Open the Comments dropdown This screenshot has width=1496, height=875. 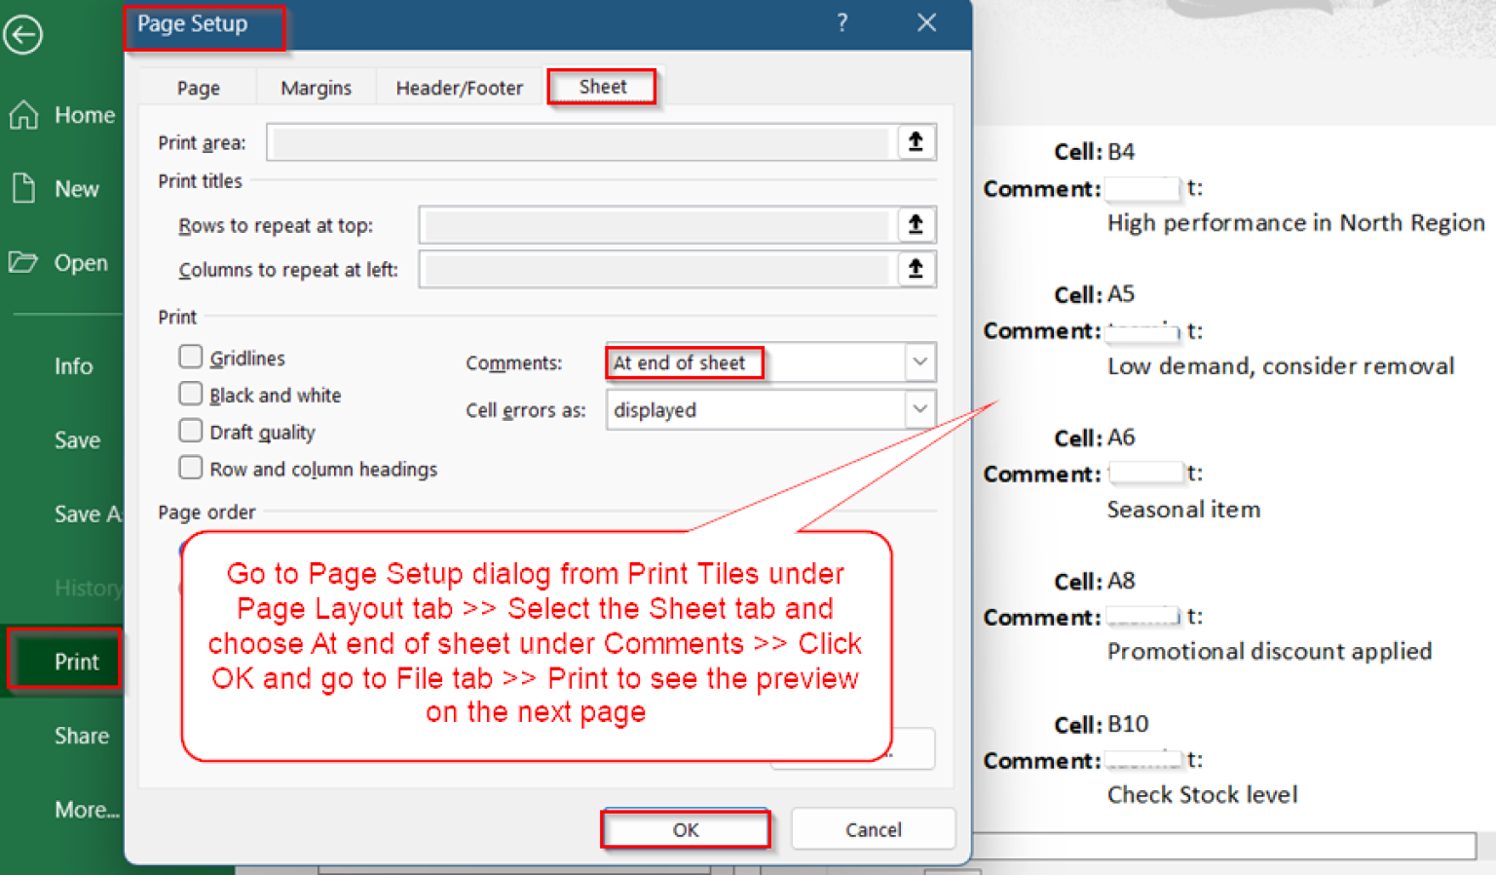918,362
